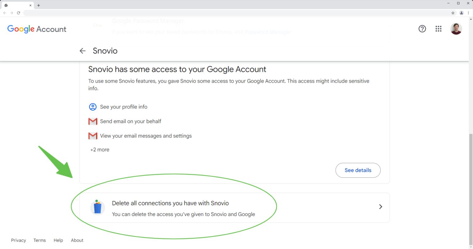Image resolution: width=473 pixels, height=249 pixels.
Task: Reload the page in the browser
Action: (18, 13)
